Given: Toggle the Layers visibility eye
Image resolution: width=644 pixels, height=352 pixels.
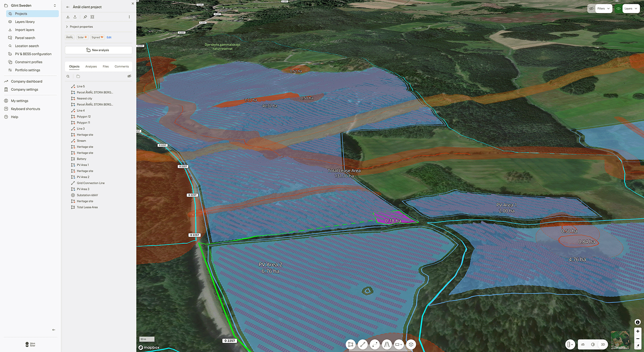Looking at the screenshot, I should pos(618,8).
